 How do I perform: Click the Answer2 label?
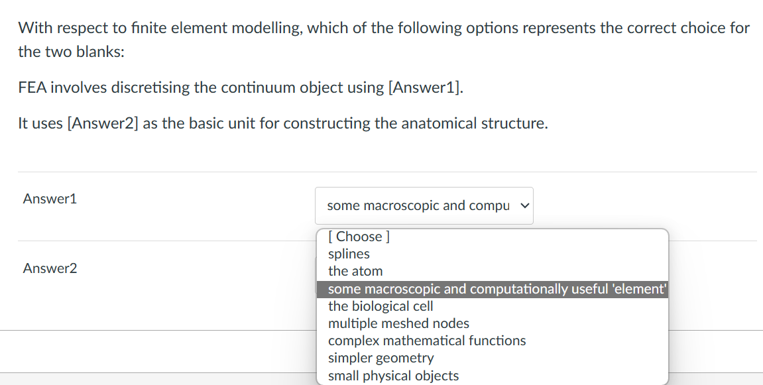(50, 268)
